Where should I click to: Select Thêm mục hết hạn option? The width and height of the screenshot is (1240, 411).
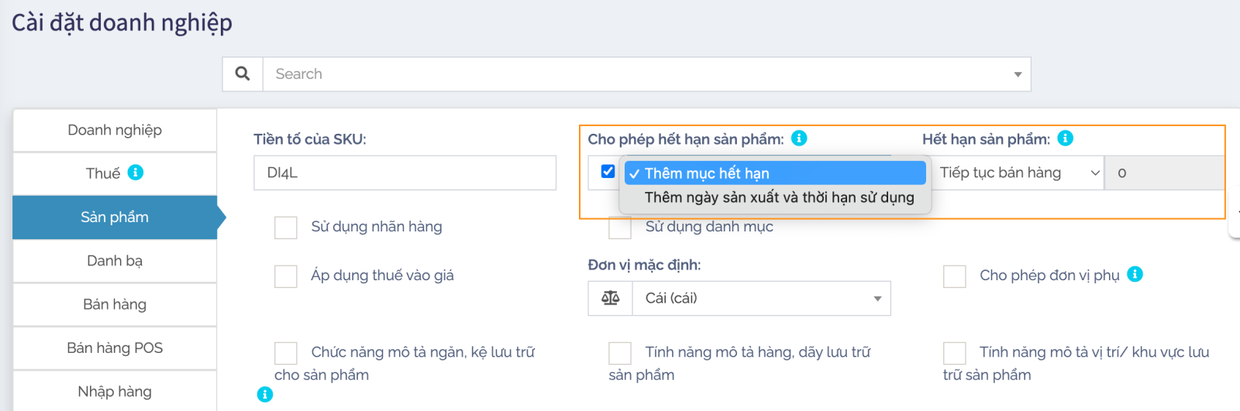775,173
